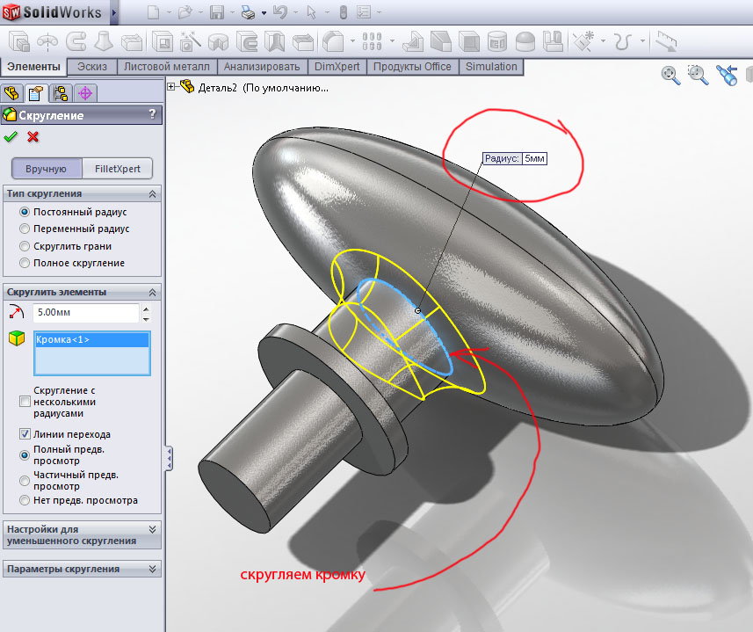The width and height of the screenshot is (753, 632).
Task: Open the ConfigurationManager tab icon
Action: (61, 93)
